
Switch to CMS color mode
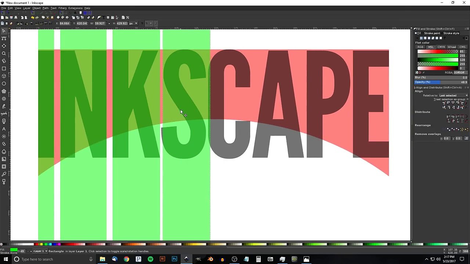pyautogui.click(x=463, y=47)
